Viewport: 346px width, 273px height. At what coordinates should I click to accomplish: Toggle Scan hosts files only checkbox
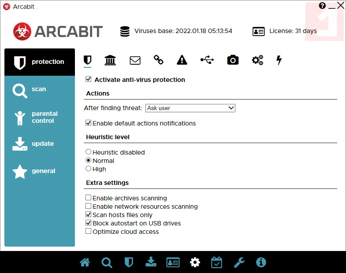click(x=88, y=214)
